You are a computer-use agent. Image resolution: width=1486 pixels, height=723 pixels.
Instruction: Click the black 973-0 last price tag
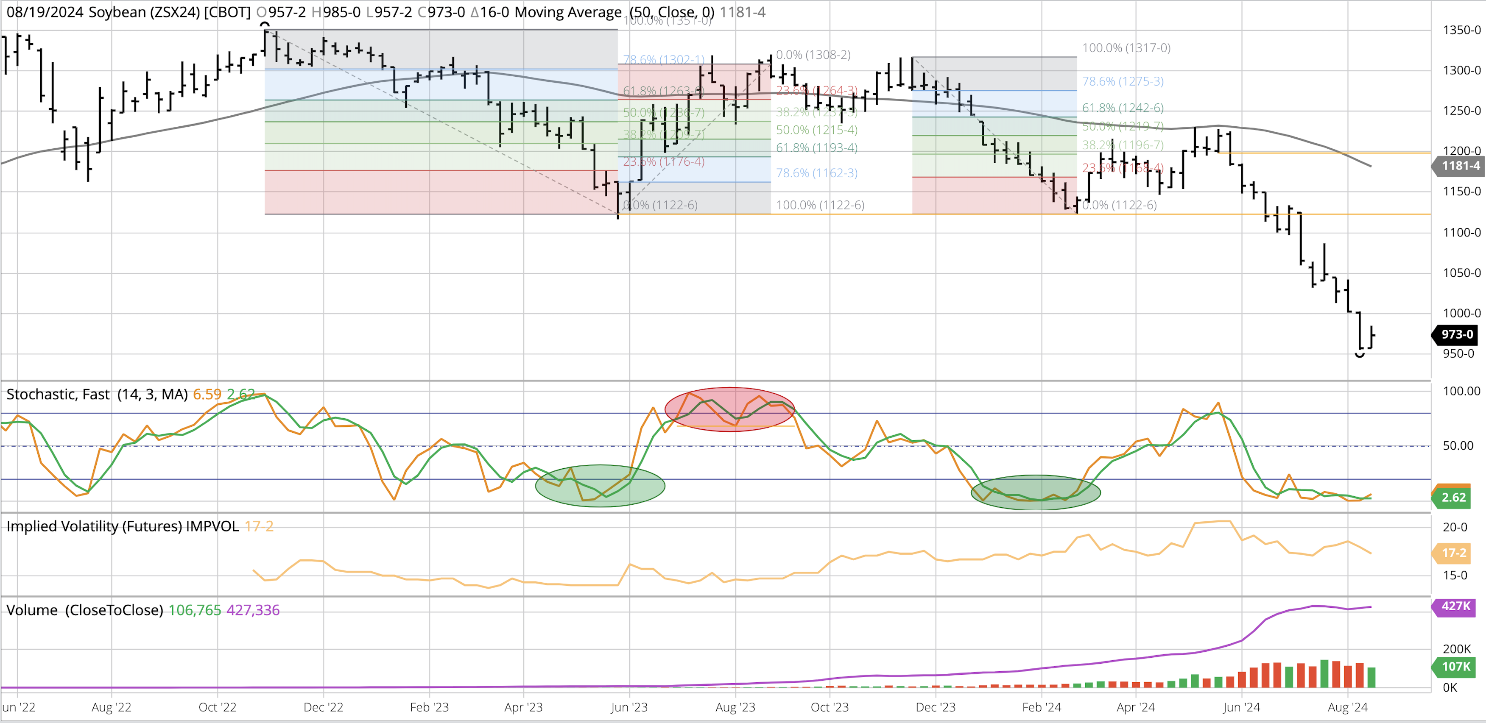pos(1457,334)
